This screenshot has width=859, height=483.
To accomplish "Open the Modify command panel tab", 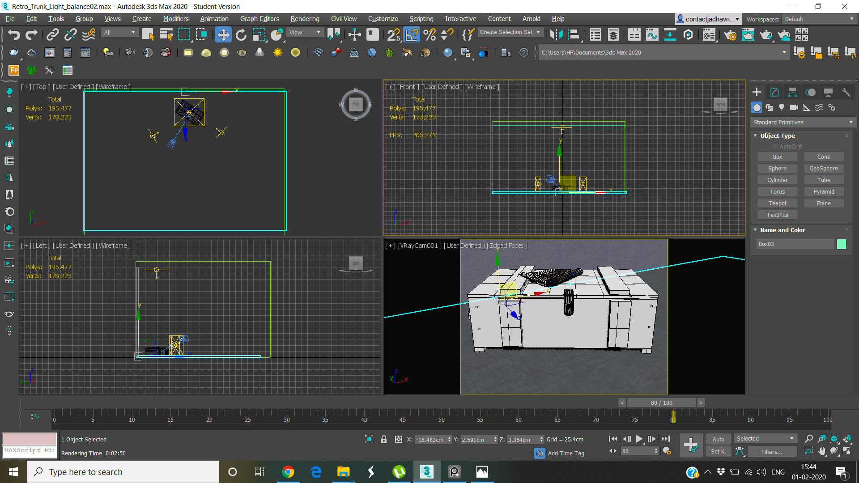I will tap(774, 93).
